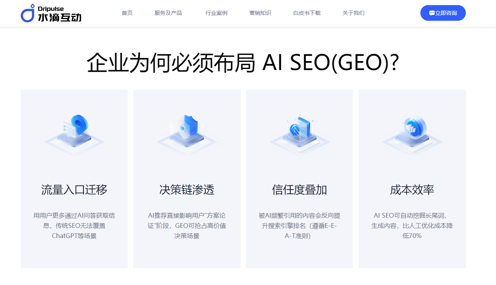Image resolution: width=496 pixels, height=285 pixels.
Task: Click the chat bubble icon in 立即咨询
Action: coord(432,13)
